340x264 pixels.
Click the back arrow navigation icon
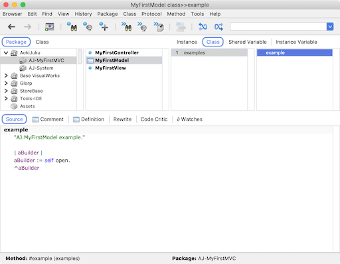click(11, 27)
